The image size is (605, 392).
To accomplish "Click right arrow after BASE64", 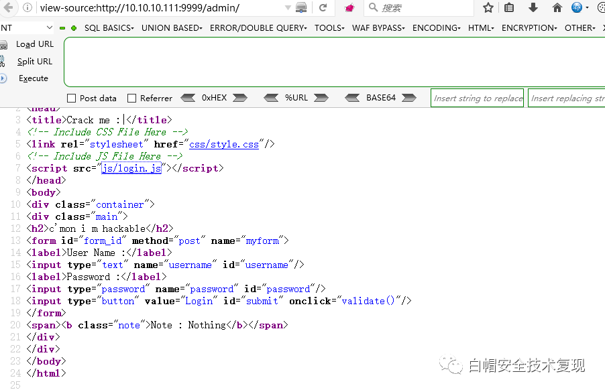I will click(409, 98).
